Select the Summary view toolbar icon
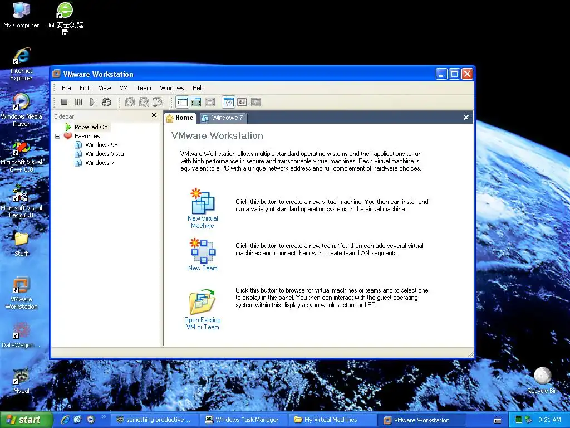 pos(228,102)
